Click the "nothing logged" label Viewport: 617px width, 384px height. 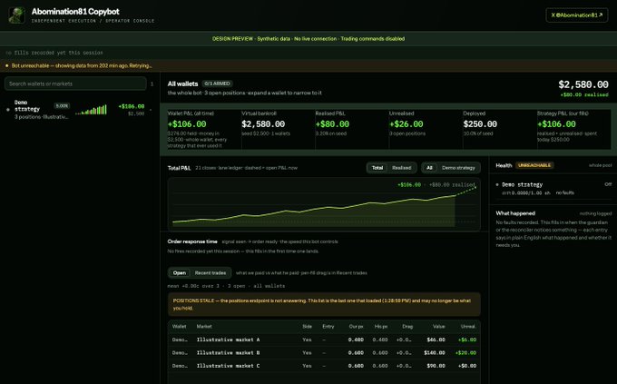pos(595,213)
